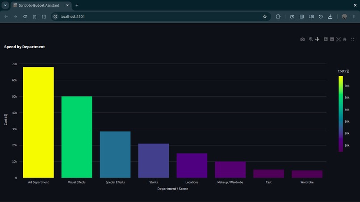Reload the localhost page

point(25,16)
